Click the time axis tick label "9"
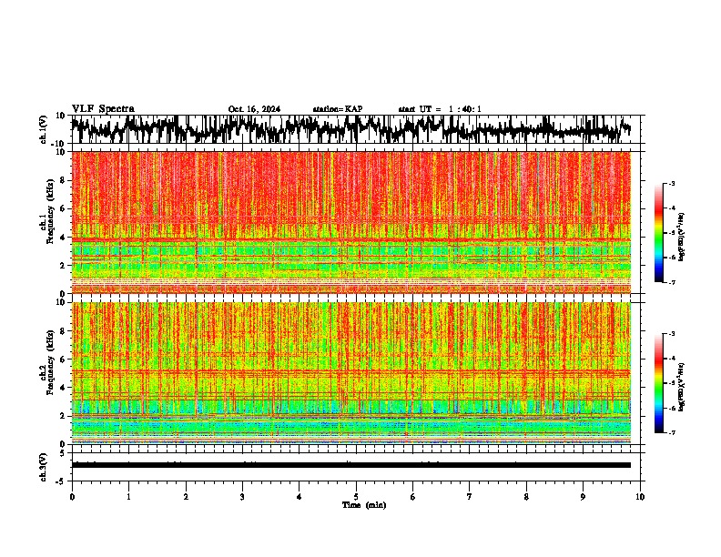This screenshot has height=557, width=721. point(583,497)
